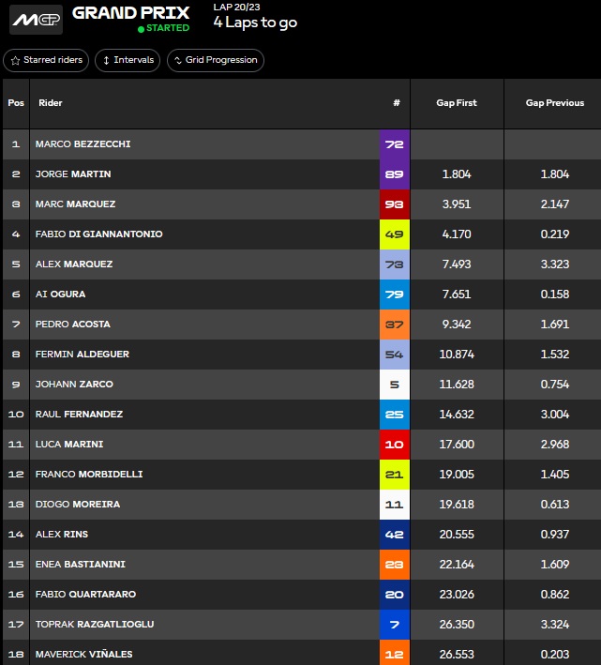Toggle the Starred riders filter
This screenshot has width=601, height=665.
tap(48, 60)
